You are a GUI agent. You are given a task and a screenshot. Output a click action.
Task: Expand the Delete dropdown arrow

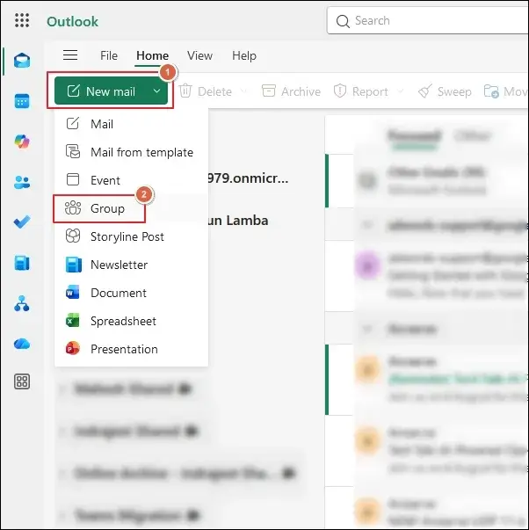tap(243, 91)
